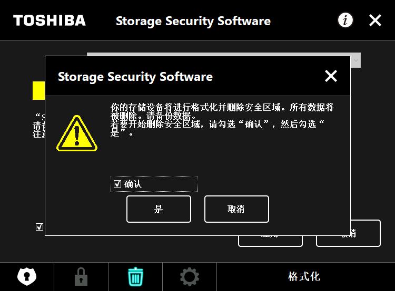The width and height of the screenshot is (395, 291).
Task: Open the gear settings tab
Action: coord(190,276)
